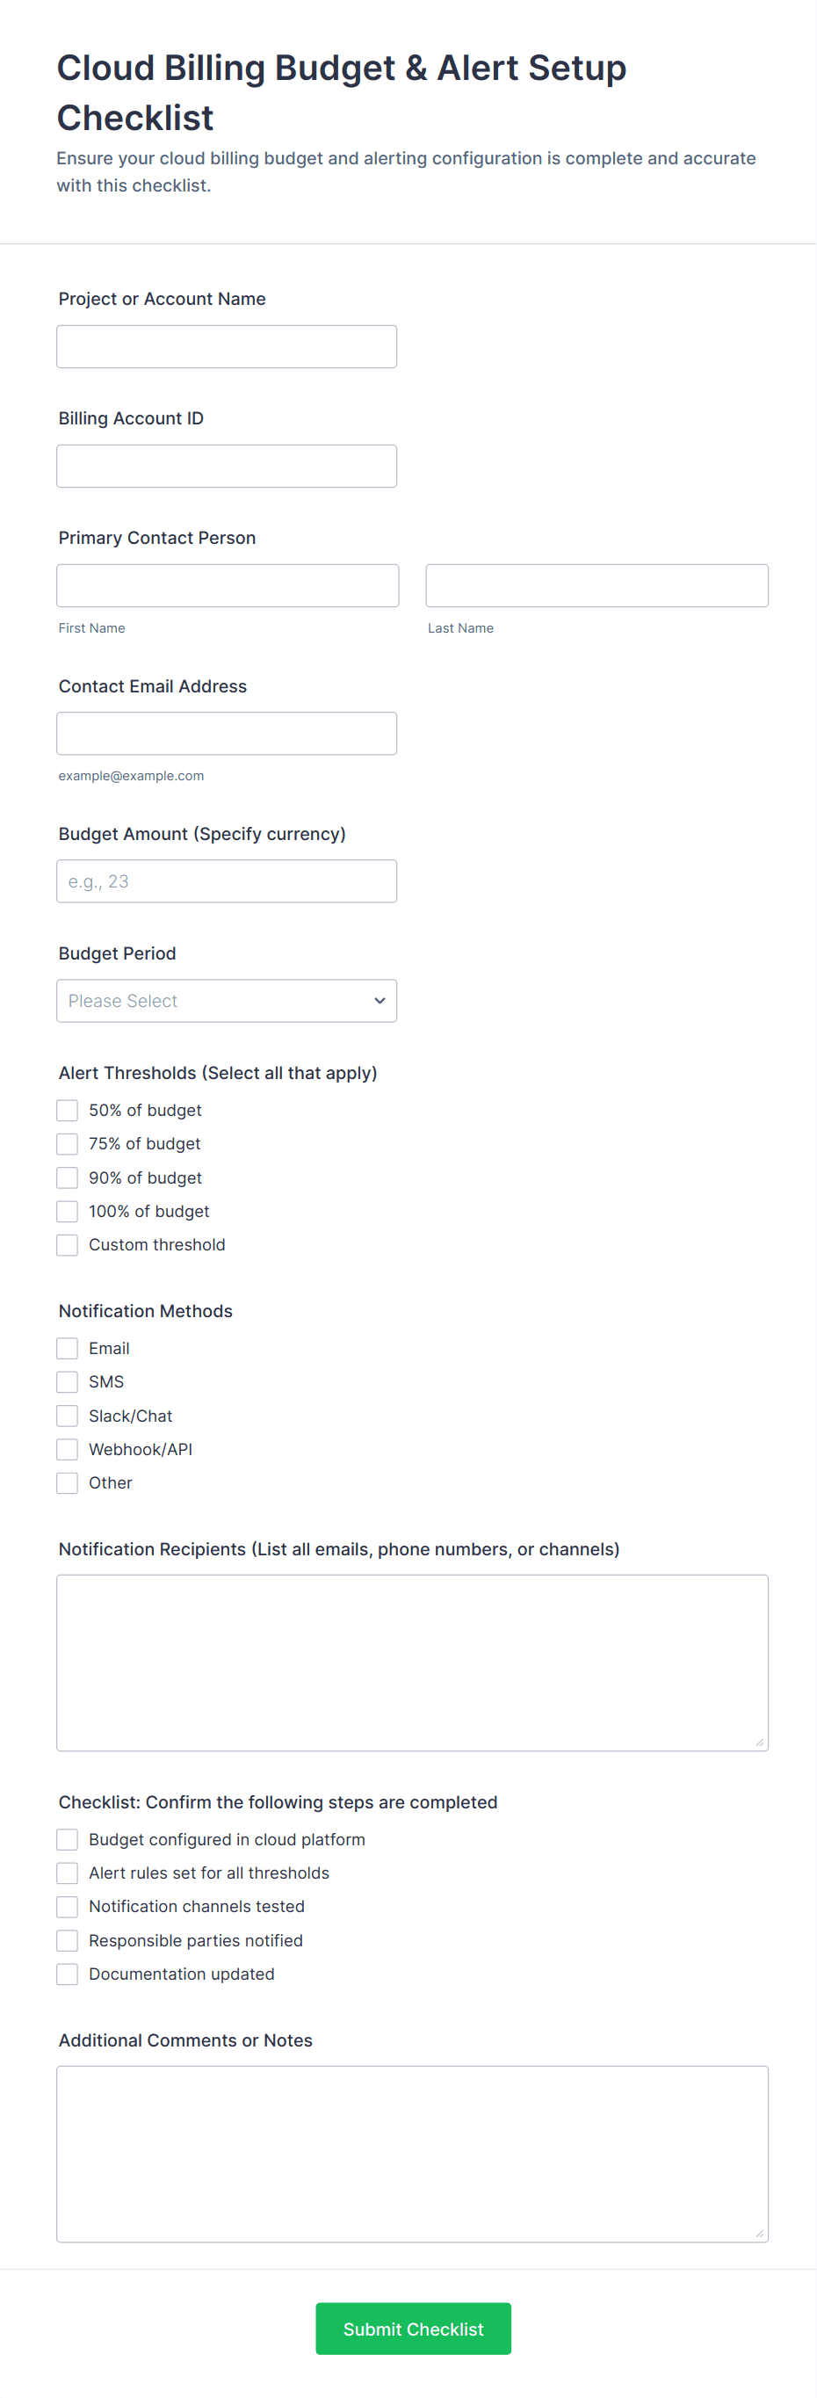
Task: Tick the Custom threshold checkbox
Action: 67,1244
